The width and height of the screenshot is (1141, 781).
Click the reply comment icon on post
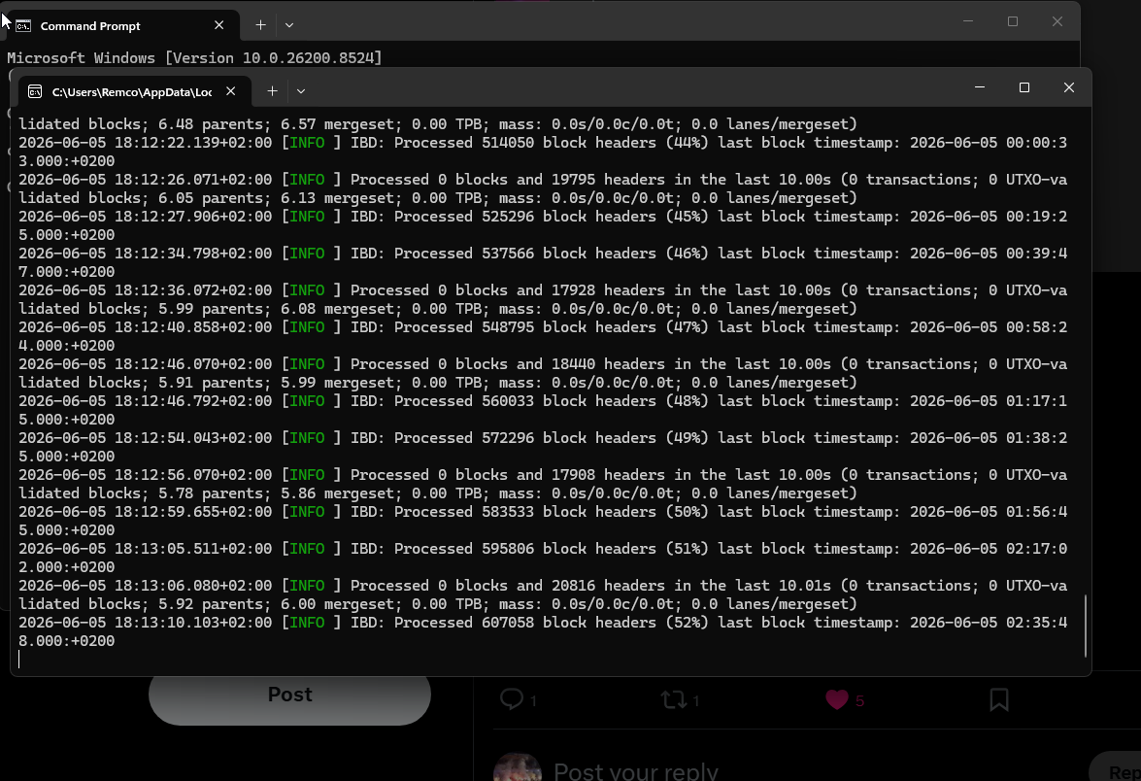[x=512, y=699]
